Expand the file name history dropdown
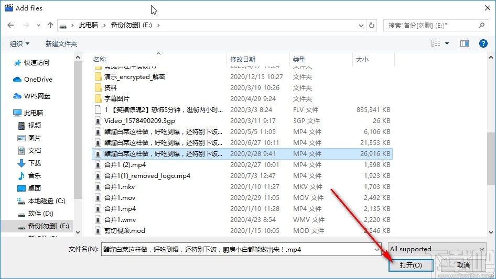This screenshot has width=496, height=279. [377, 249]
